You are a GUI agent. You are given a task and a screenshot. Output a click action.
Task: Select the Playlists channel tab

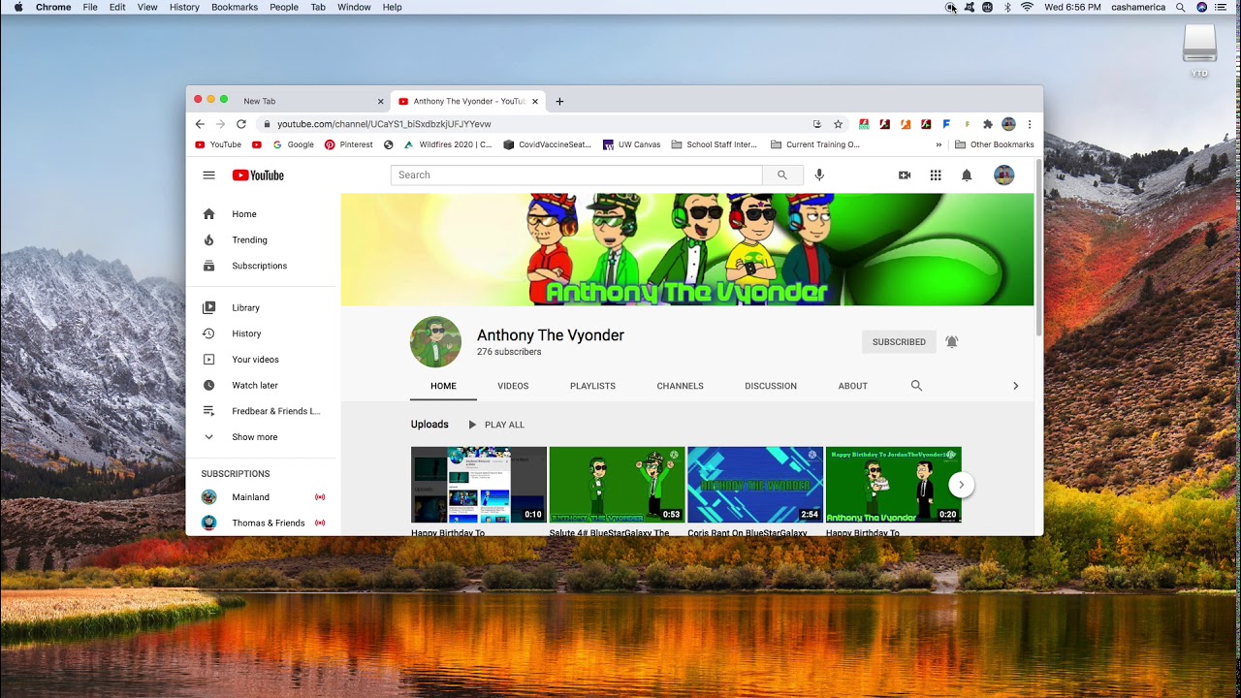pos(592,386)
